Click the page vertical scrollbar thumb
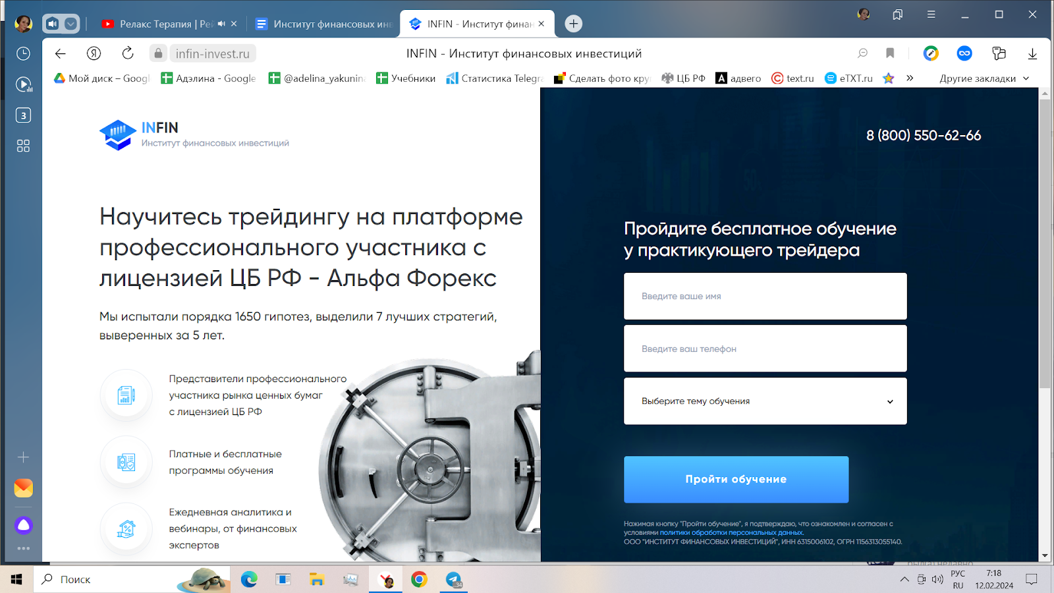The image size is (1054, 593). coord(1045,244)
